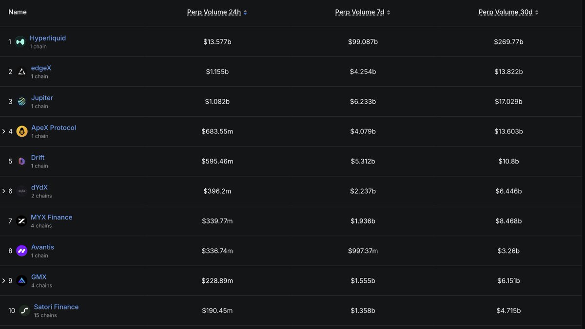Sort by Perp Volume 30d column
This screenshot has height=329, width=585.
508,12
